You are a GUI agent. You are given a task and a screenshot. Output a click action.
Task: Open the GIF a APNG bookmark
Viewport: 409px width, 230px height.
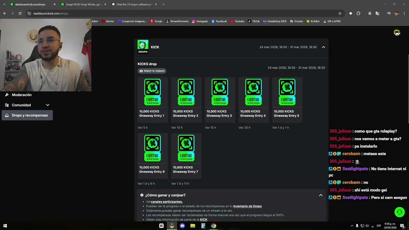332,21
